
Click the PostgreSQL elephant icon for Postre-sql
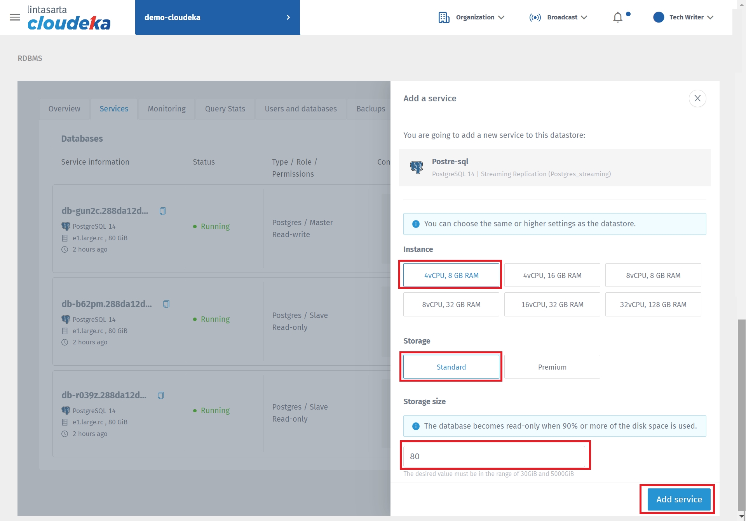tap(417, 167)
